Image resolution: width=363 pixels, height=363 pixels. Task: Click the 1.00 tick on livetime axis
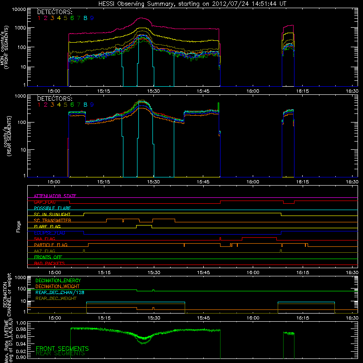21,323
